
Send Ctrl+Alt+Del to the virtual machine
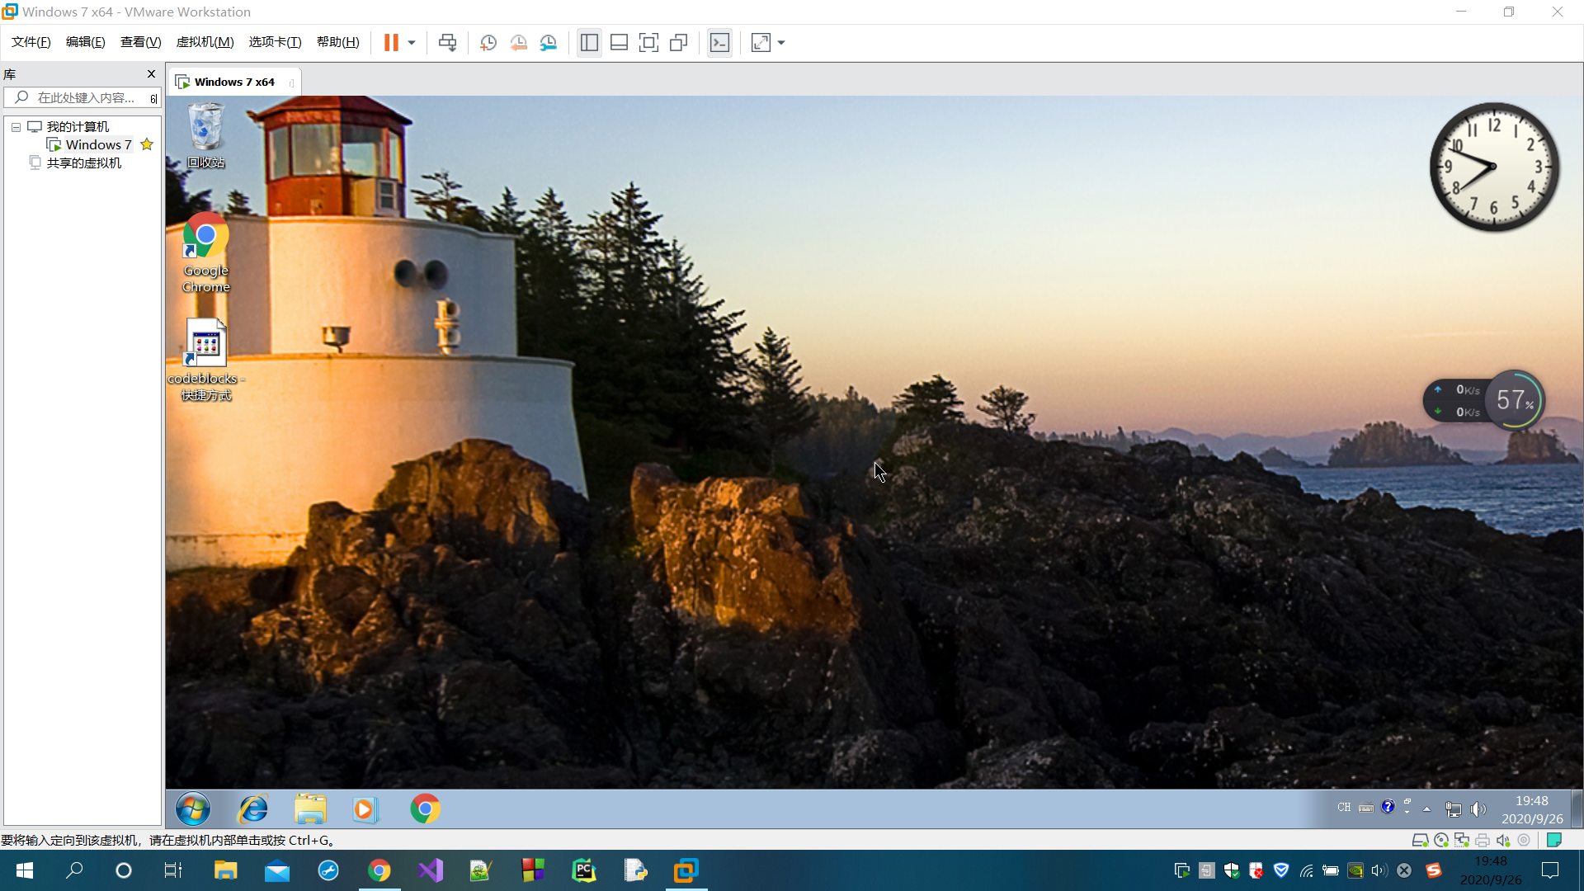(x=447, y=43)
